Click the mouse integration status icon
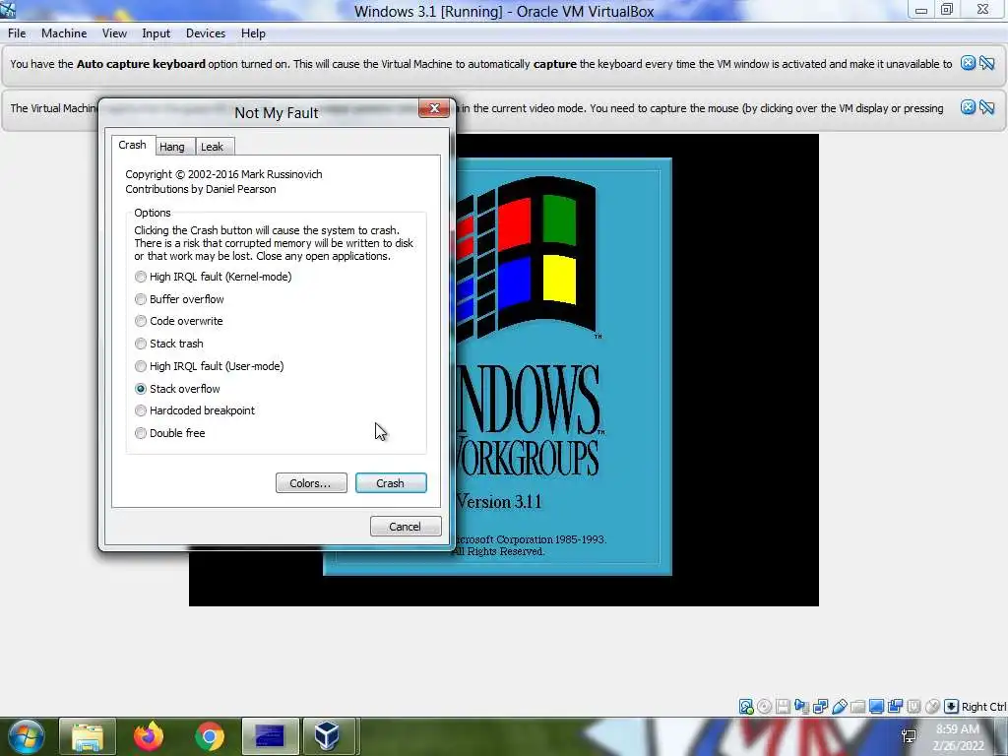1008x756 pixels. [x=932, y=707]
